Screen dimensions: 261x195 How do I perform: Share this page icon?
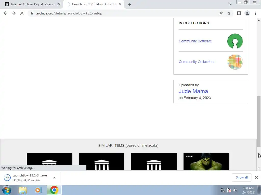tap(221, 13)
